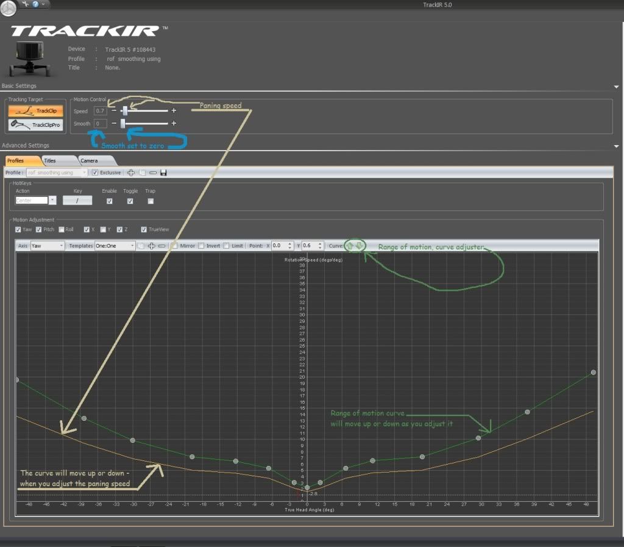The height and width of the screenshot is (547, 624).
Task: Click the Point X stepper arrows
Action: point(290,246)
